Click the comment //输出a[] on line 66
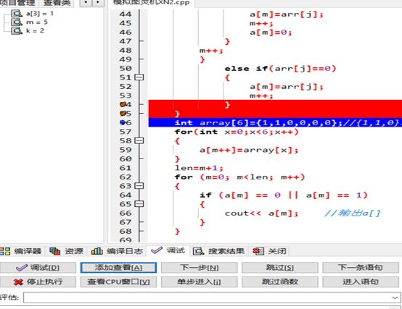This screenshot has height=309, width=402. 352,213
